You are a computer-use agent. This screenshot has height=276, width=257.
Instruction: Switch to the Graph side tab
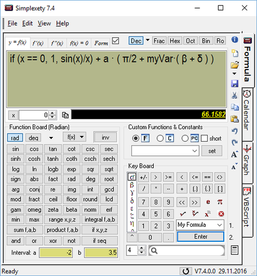tap(247, 162)
